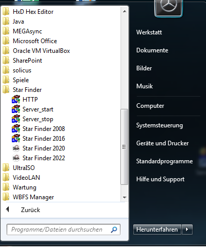Click the MEGAsync folder icon
This screenshot has height=247, width=206.
(6, 31)
